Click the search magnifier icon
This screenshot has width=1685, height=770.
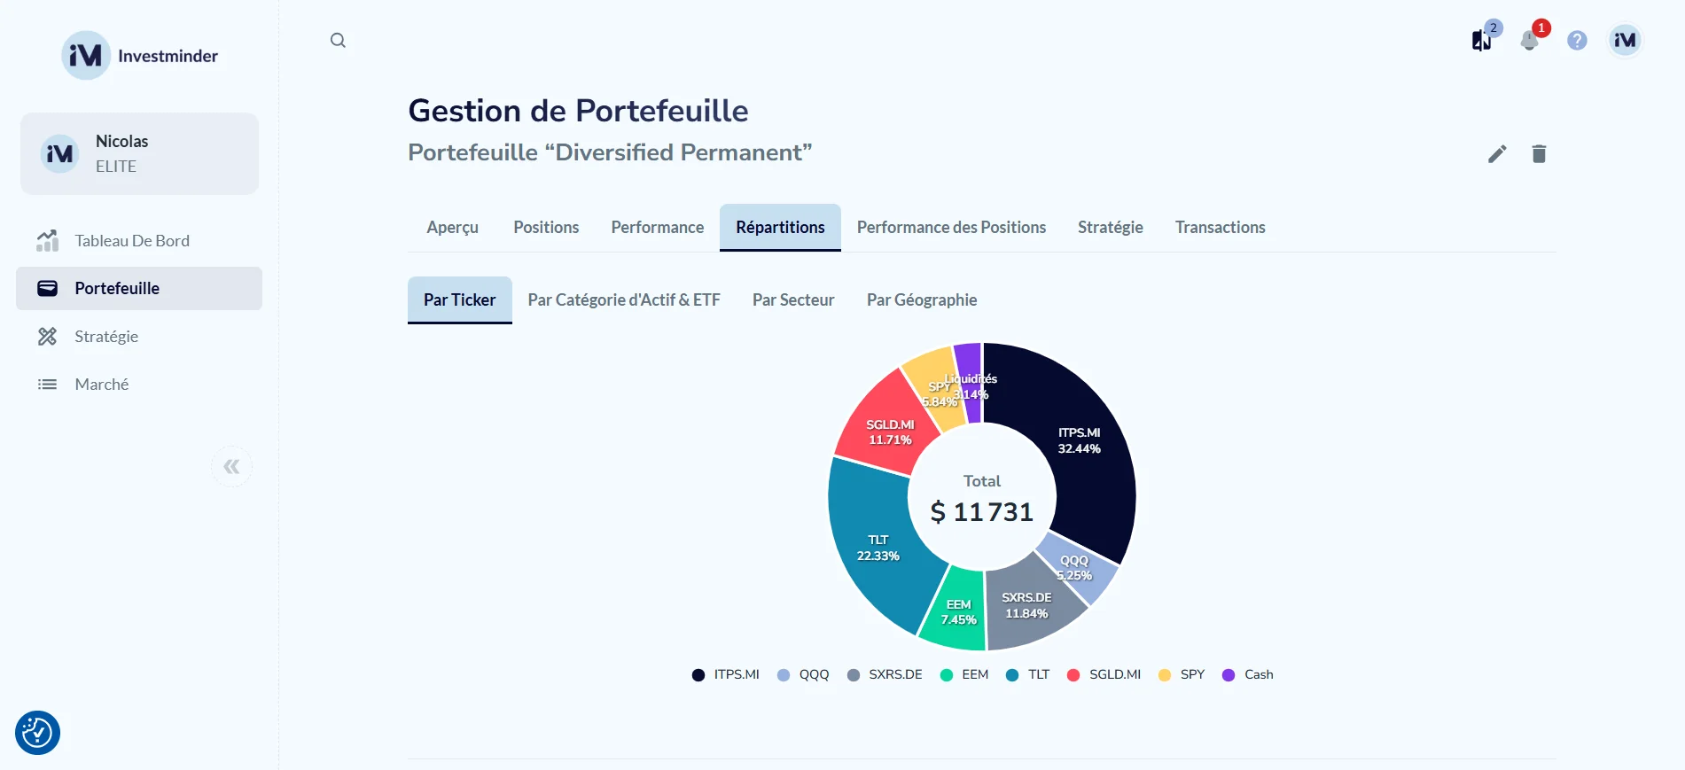coord(338,40)
